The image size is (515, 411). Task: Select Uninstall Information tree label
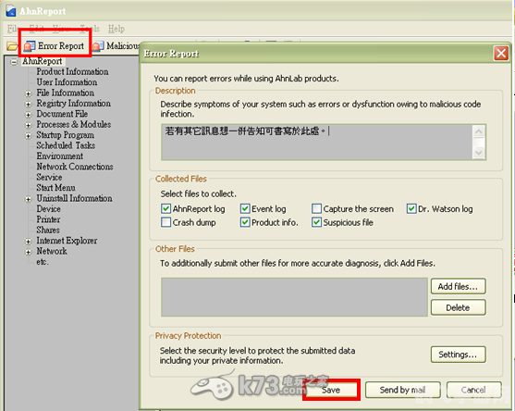pyautogui.click(x=74, y=198)
